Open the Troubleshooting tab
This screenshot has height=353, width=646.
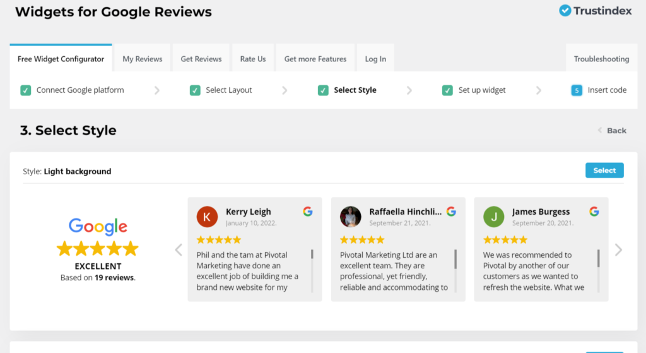601,59
